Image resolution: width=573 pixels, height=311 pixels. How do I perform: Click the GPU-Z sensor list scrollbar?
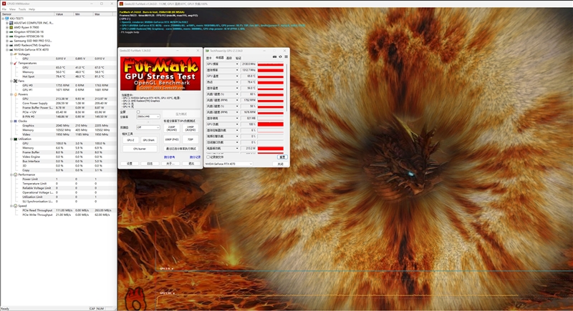coord(287,87)
